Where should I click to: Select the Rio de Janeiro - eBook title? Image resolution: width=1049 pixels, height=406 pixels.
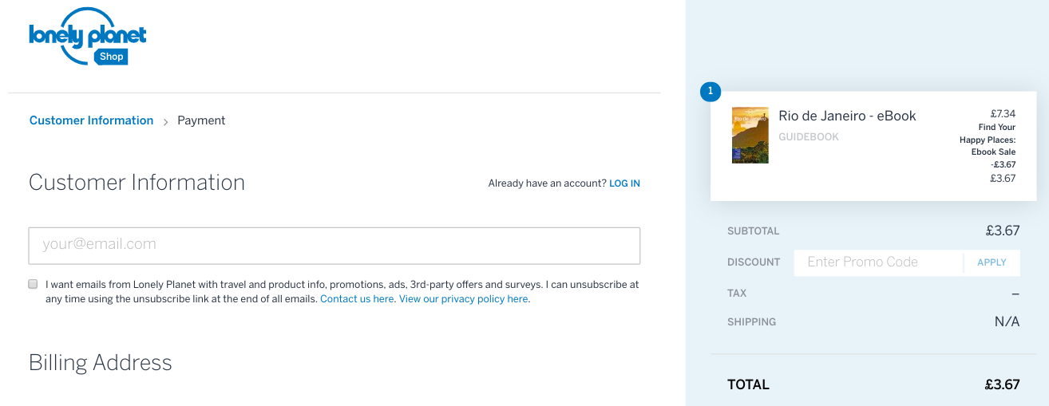coord(847,116)
